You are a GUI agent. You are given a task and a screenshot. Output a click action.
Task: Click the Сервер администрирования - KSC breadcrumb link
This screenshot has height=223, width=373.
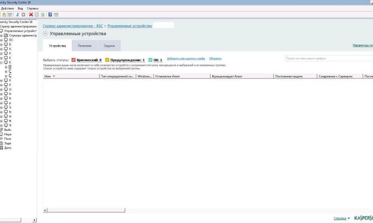point(73,26)
